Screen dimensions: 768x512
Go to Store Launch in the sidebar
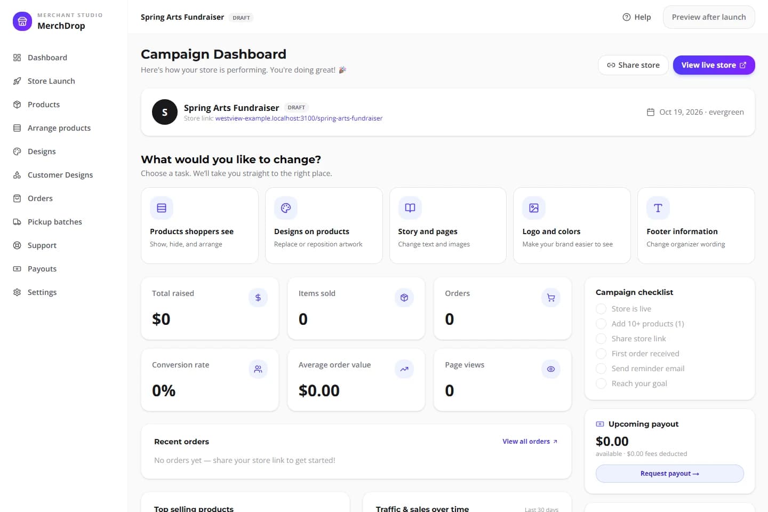tap(63, 81)
